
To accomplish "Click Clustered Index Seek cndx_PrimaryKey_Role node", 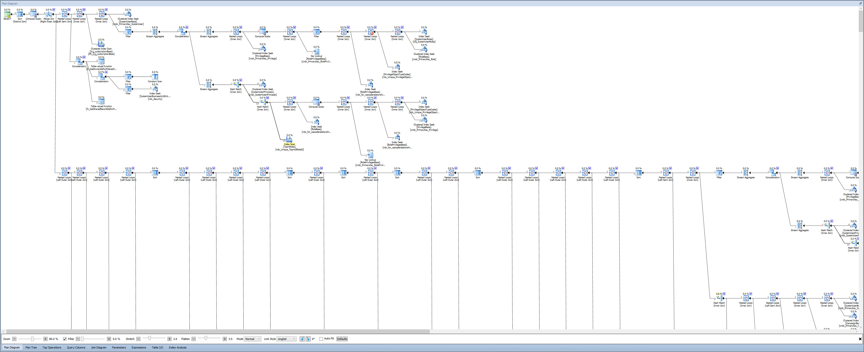I will click(x=424, y=49).
